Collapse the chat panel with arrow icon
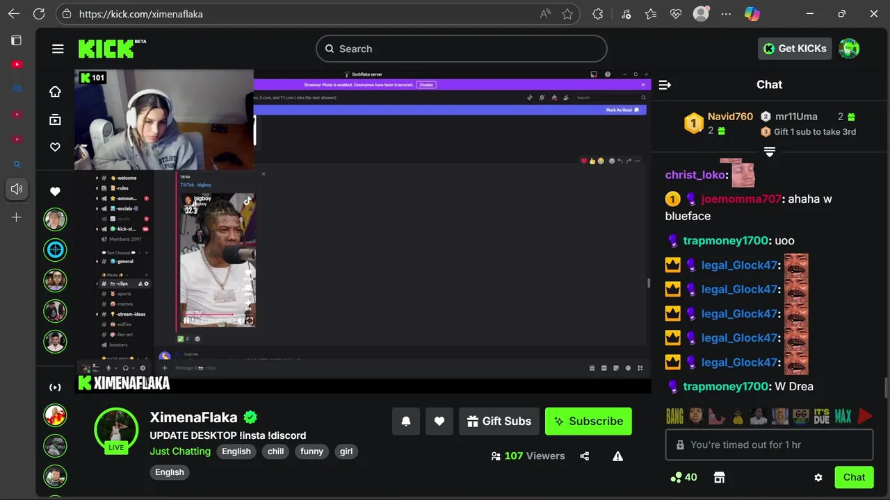 (x=665, y=85)
